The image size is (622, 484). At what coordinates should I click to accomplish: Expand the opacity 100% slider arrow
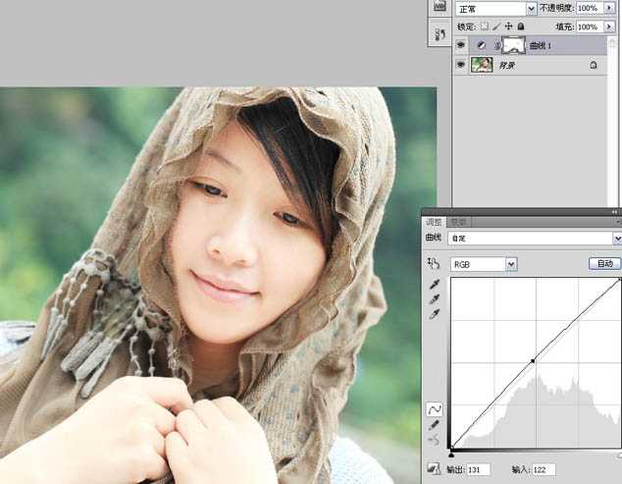[609, 8]
